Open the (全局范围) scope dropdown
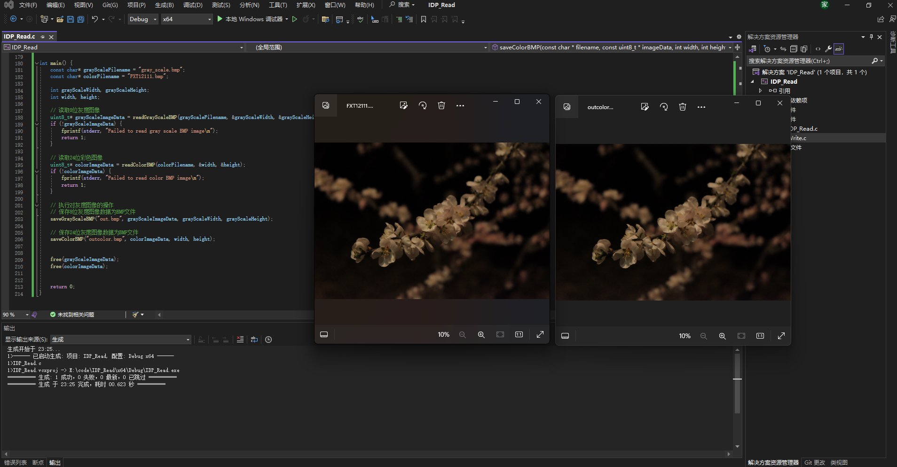 367,47
